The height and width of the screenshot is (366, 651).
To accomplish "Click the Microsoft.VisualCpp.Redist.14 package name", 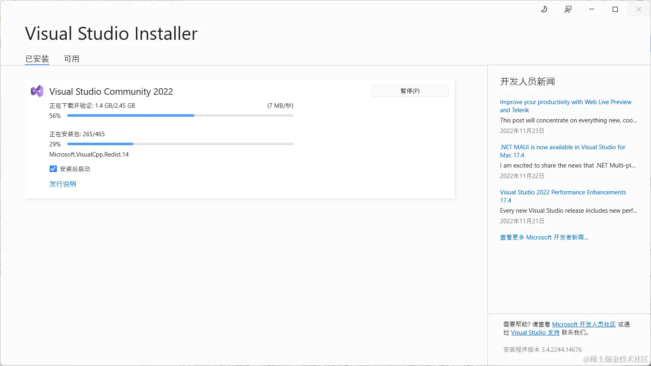I will point(89,155).
